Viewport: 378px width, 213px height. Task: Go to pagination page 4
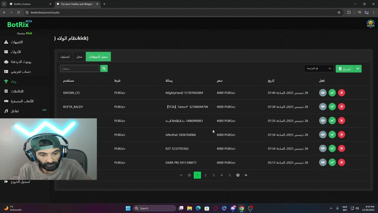(x=221, y=175)
